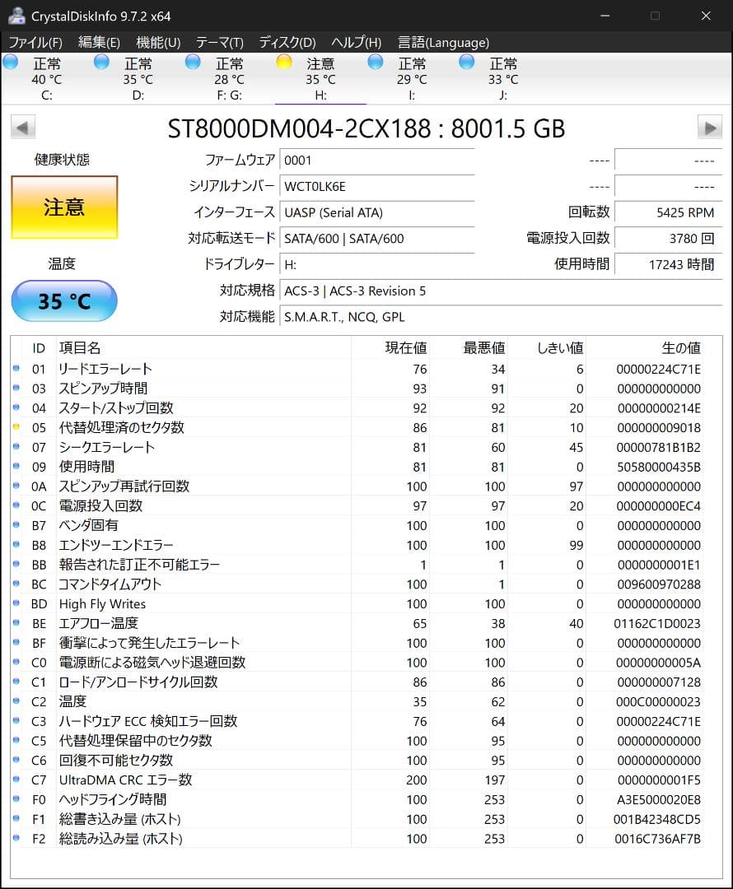Click the blue status dot on row 01
Image resolution: width=733 pixels, height=889 pixels.
[16, 369]
